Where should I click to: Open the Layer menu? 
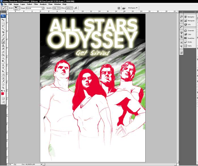pyautogui.click(x=23, y=4)
